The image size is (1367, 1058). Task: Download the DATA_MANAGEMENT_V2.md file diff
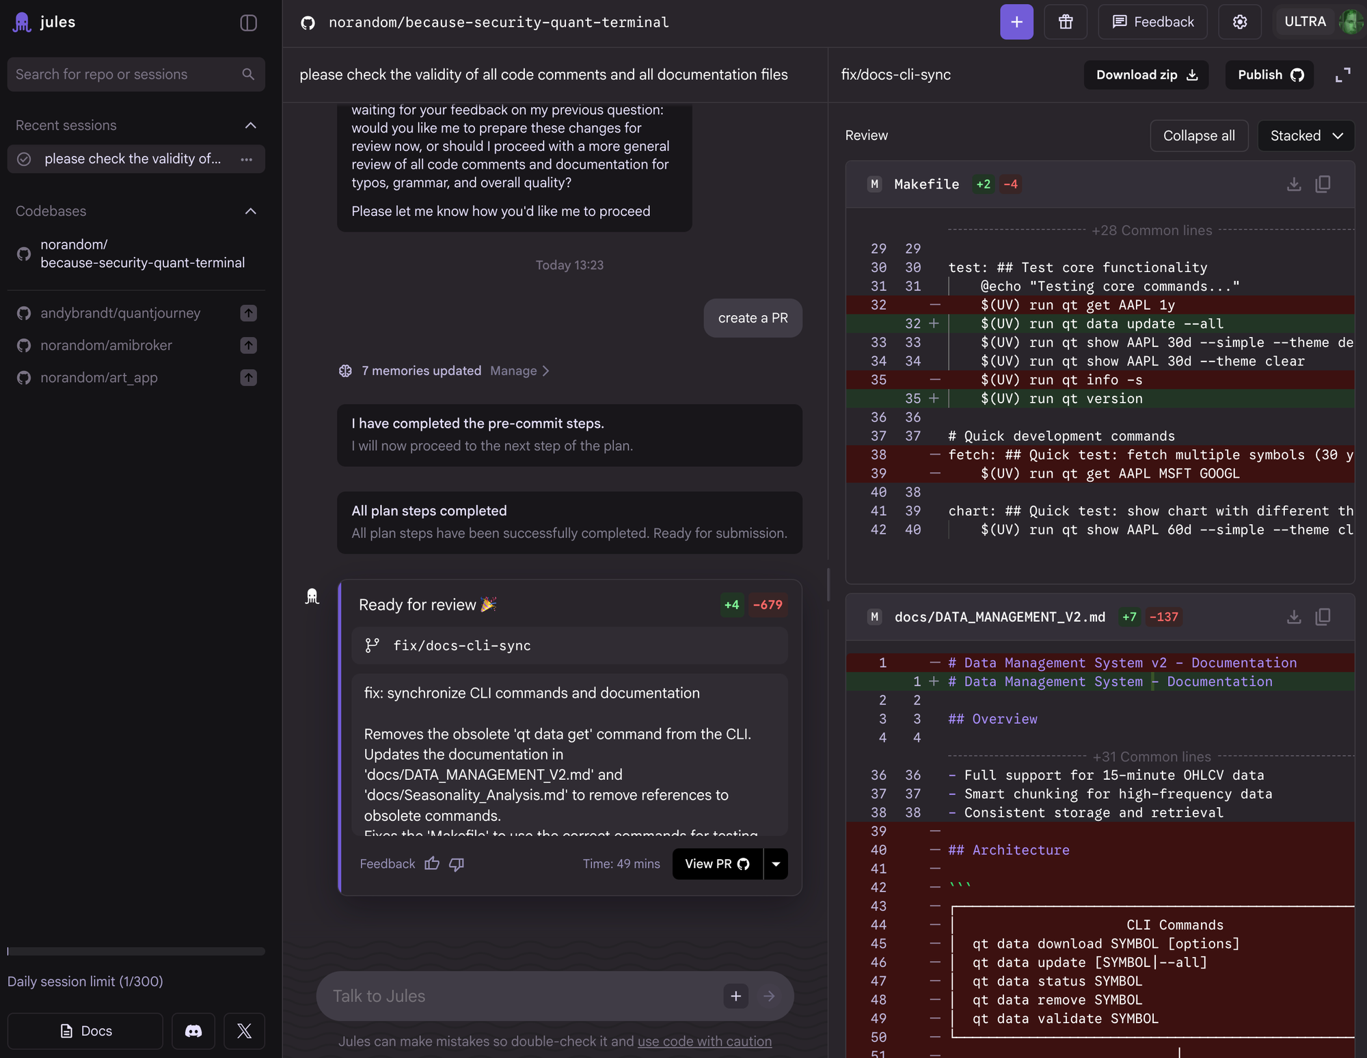[1293, 617]
